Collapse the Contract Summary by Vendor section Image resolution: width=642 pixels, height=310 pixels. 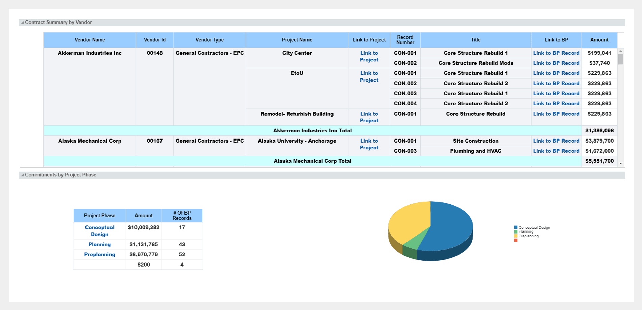click(x=22, y=23)
